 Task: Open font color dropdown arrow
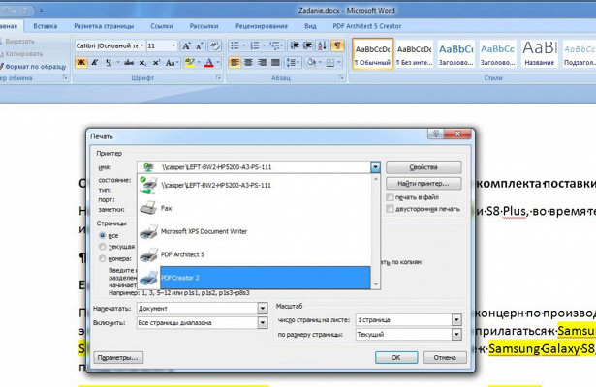[218, 62]
